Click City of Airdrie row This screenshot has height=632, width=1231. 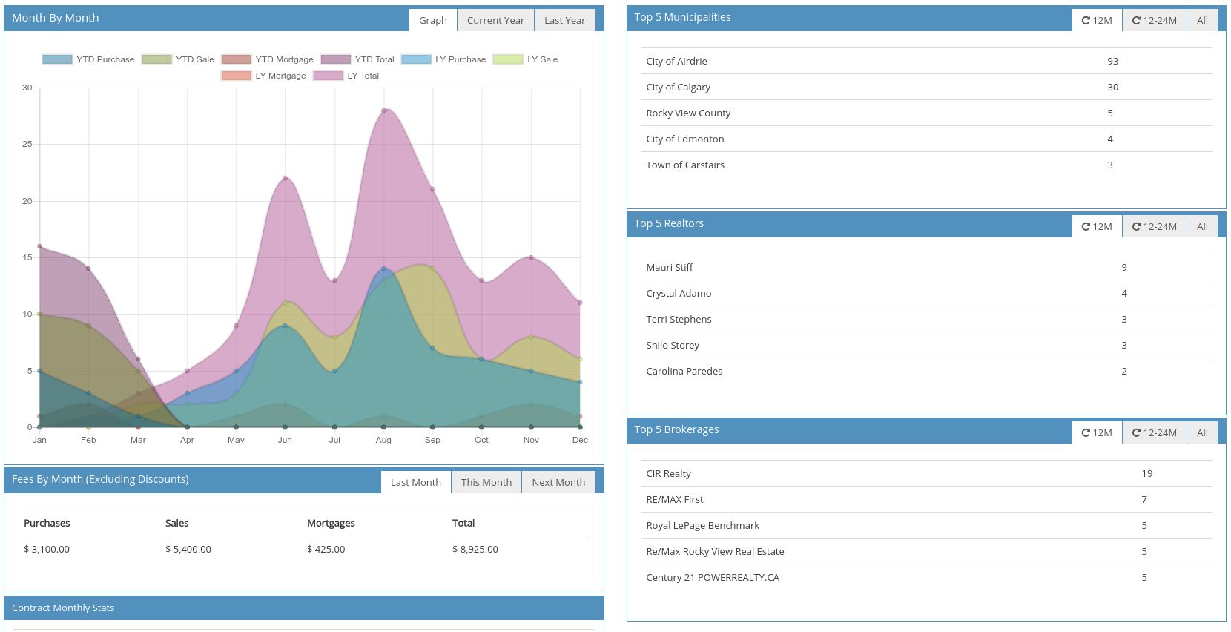click(x=926, y=61)
